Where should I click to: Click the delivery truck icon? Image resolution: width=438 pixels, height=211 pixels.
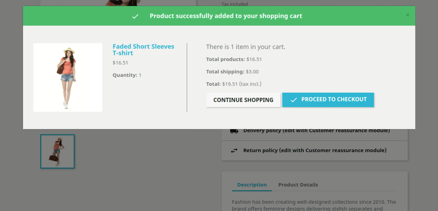(234, 131)
